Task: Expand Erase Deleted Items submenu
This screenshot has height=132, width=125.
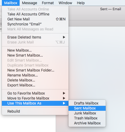Action: pos(35,37)
